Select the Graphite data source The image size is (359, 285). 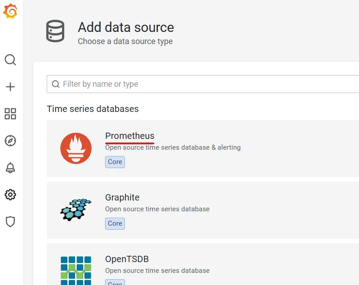[203, 210]
